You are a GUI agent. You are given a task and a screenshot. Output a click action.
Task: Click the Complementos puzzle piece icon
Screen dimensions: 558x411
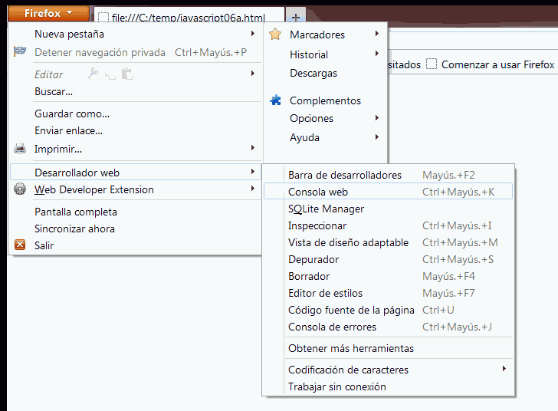(275, 100)
